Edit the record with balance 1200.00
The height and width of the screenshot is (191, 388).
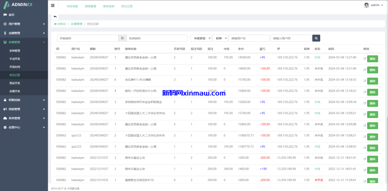click(x=365, y=159)
